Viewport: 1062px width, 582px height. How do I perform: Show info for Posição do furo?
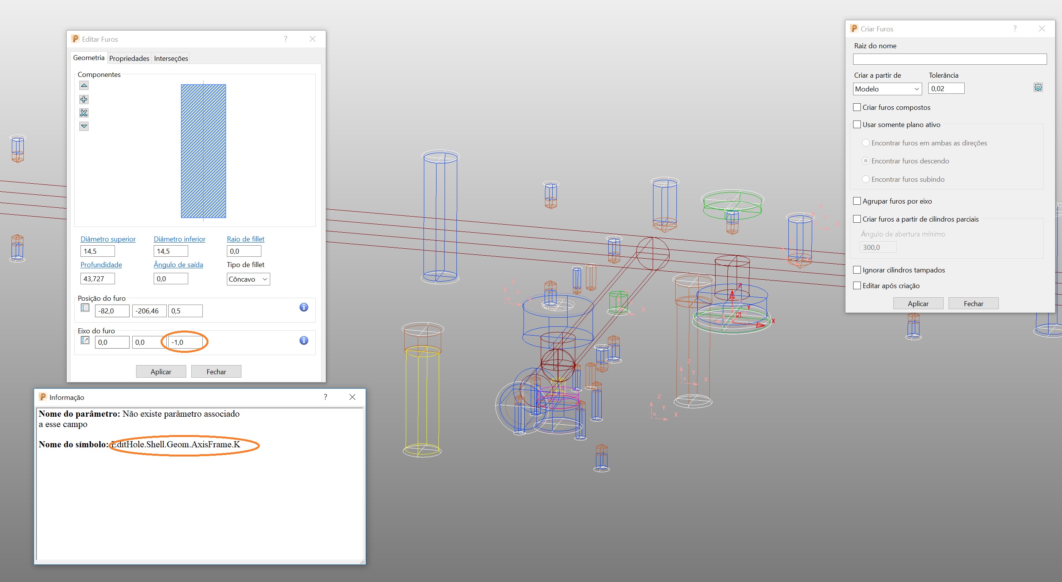pos(304,307)
